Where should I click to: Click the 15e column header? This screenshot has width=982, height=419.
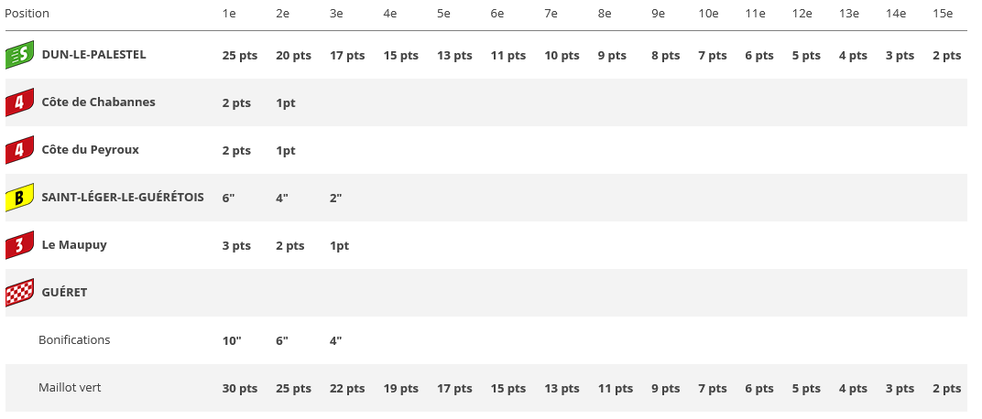[x=943, y=14]
